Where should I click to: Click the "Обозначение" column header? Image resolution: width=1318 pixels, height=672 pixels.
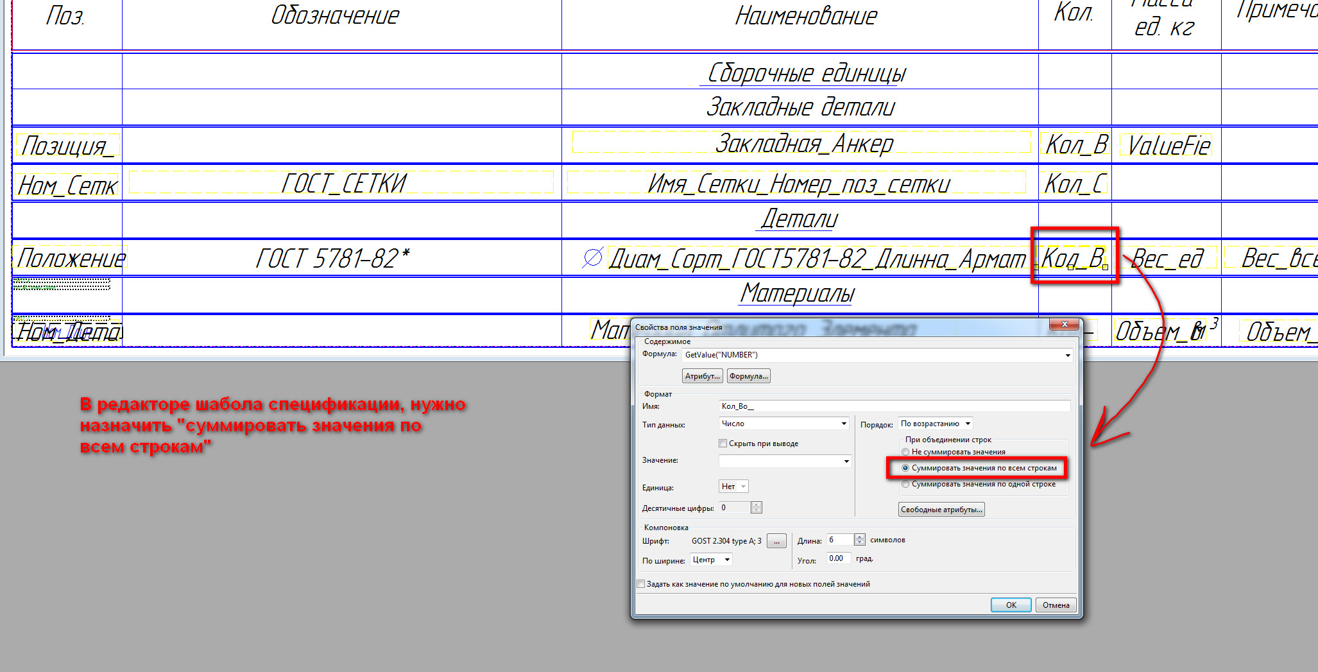(335, 15)
